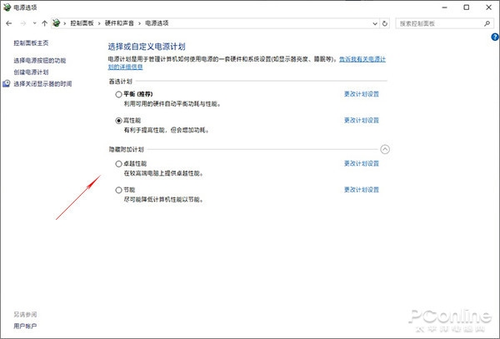500x339 pixels.
Task: Click the icon beside 选择关闭显示器的时间
Action: pyautogui.click(x=7, y=84)
